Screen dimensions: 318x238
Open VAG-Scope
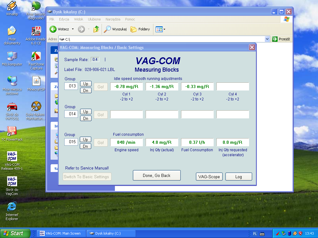click(209, 177)
